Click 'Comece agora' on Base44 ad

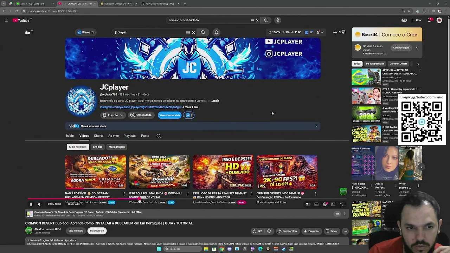(x=401, y=48)
